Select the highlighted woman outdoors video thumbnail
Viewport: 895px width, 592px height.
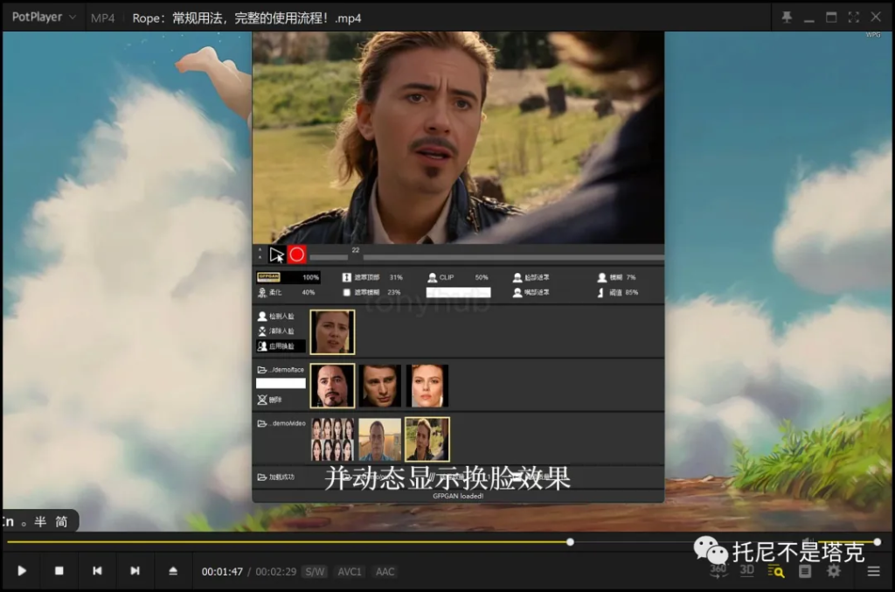click(427, 439)
